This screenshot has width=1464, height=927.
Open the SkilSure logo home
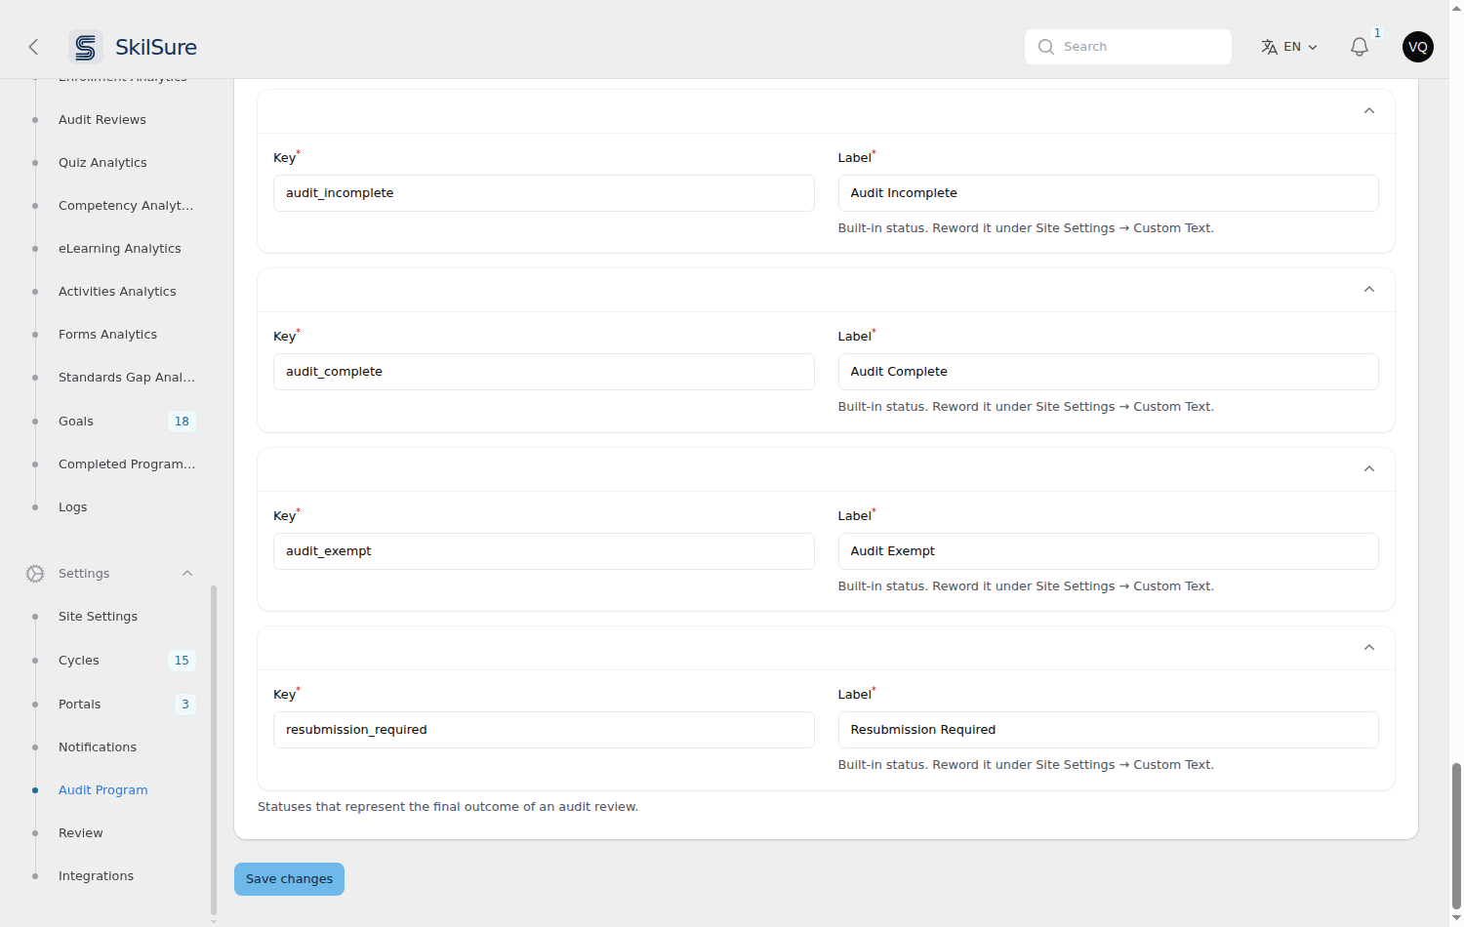click(x=134, y=47)
